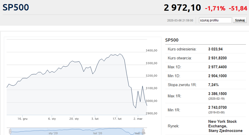Screen dimensions: 249x135
Task: Click the percentage change -1,71%
Action: [x=215, y=8]
